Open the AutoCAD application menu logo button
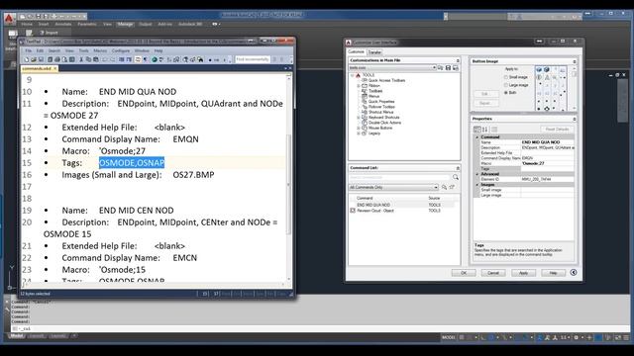This screenshot has height=356, width=634. click(x=9, y=19)
